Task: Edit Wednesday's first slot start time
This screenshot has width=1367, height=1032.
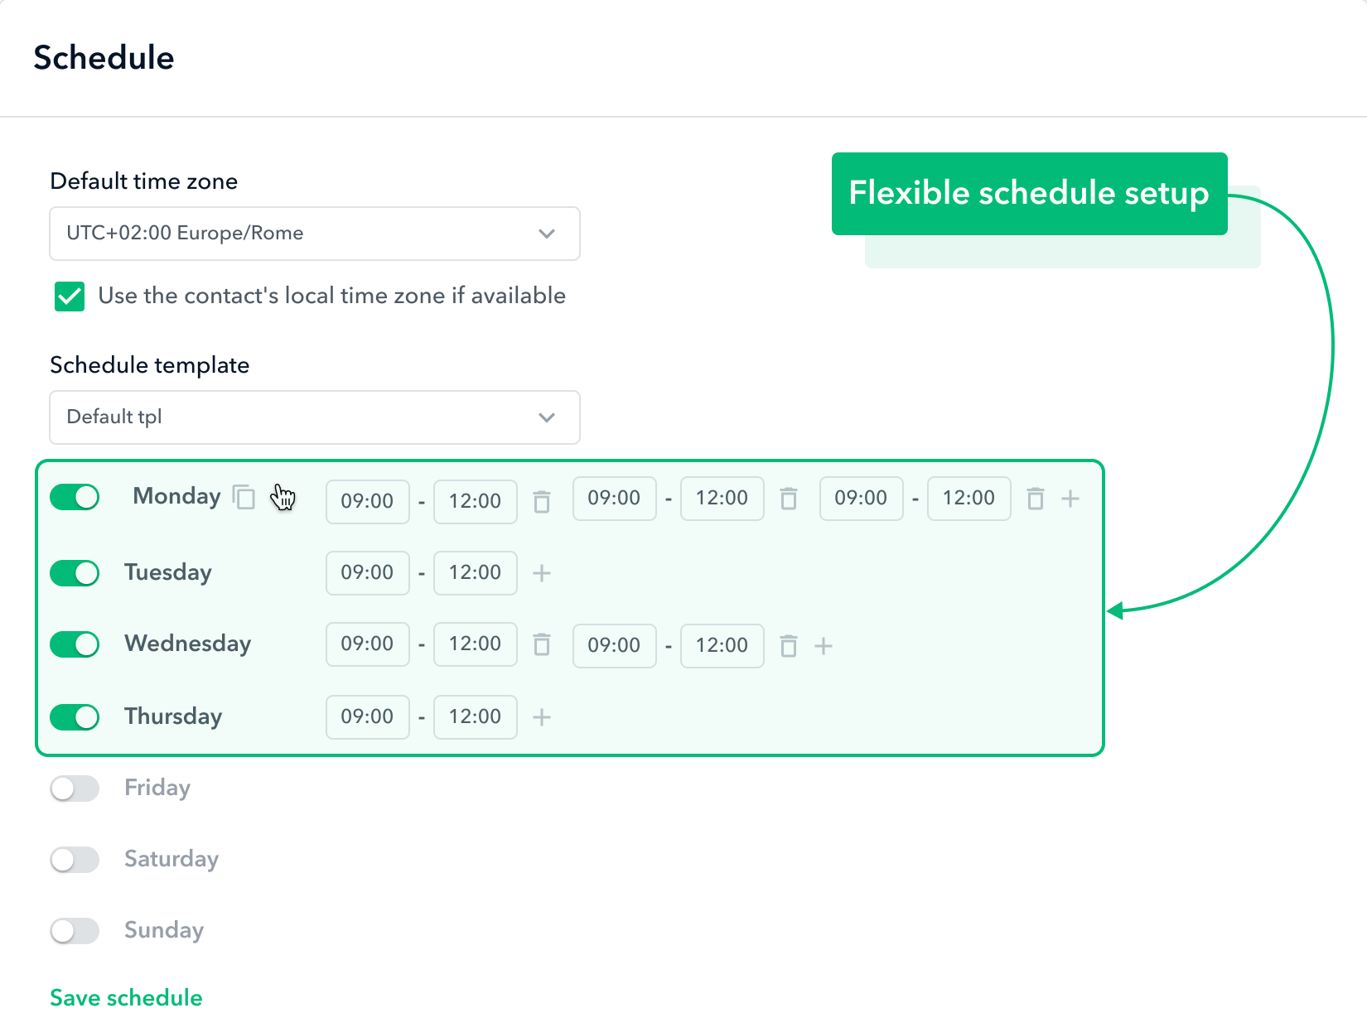Action: (x=368, y=644)
